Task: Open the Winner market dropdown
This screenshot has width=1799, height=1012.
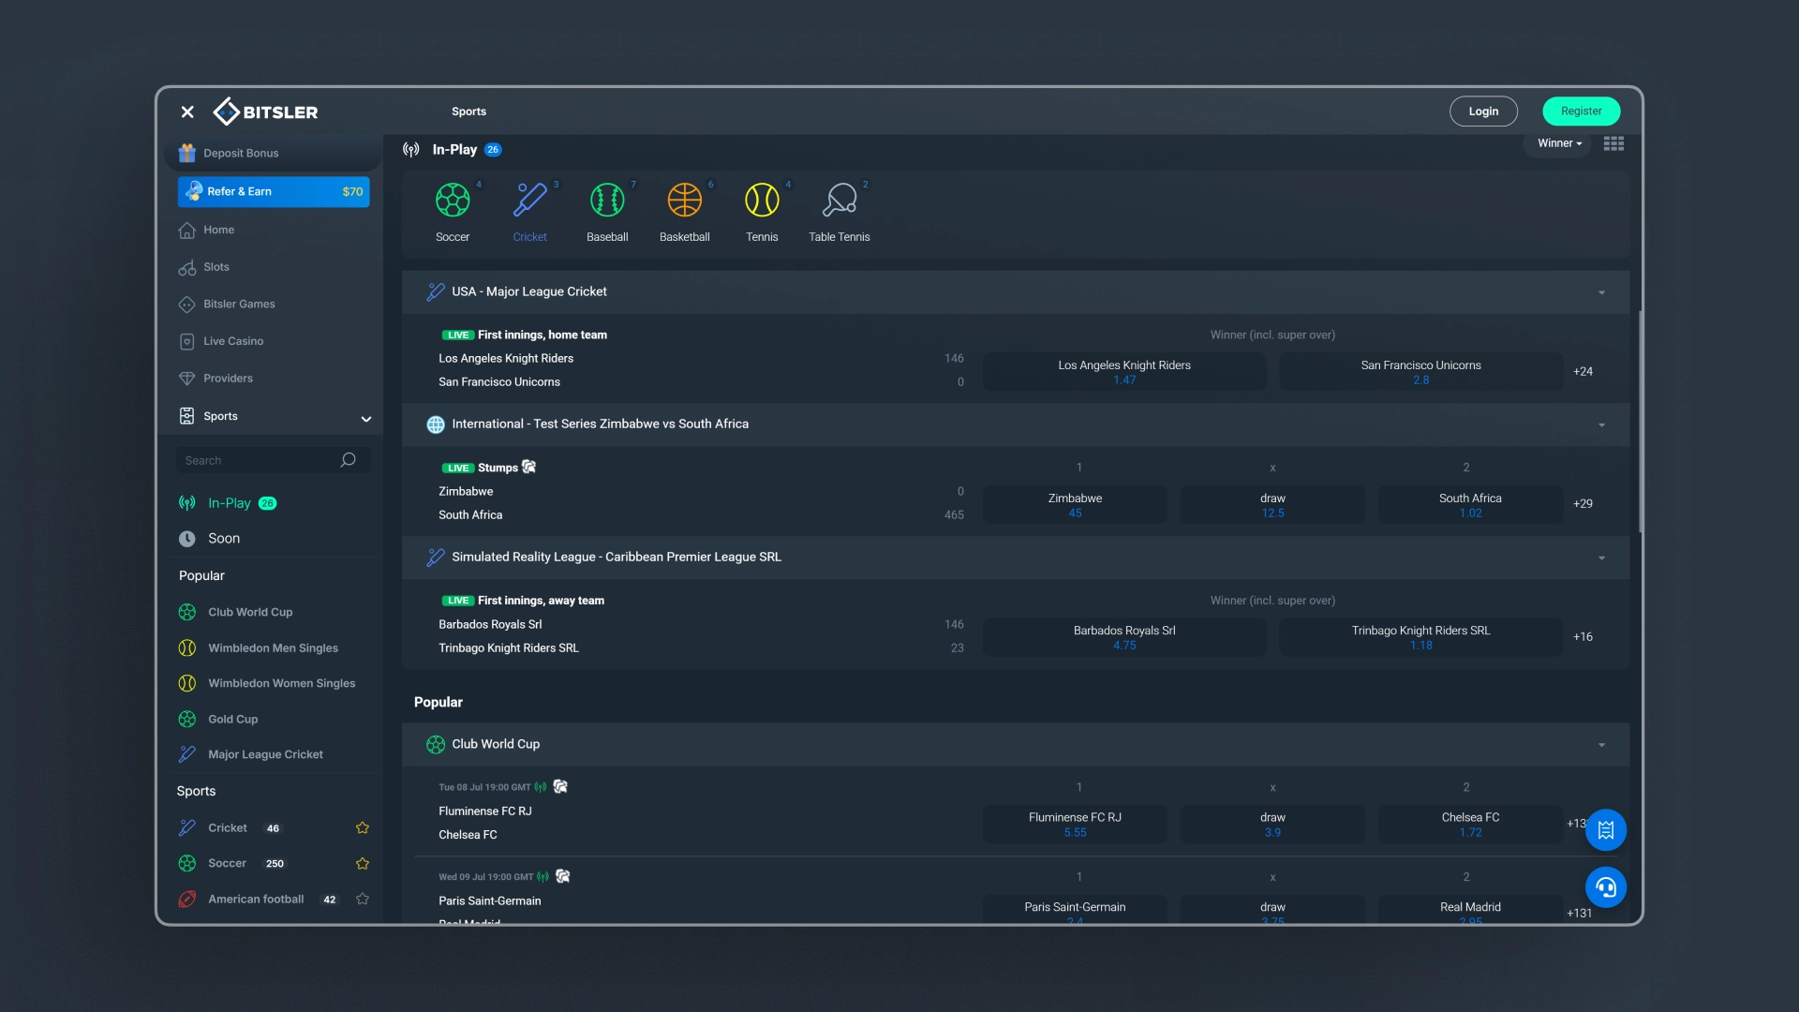Action: [1559, 143]
